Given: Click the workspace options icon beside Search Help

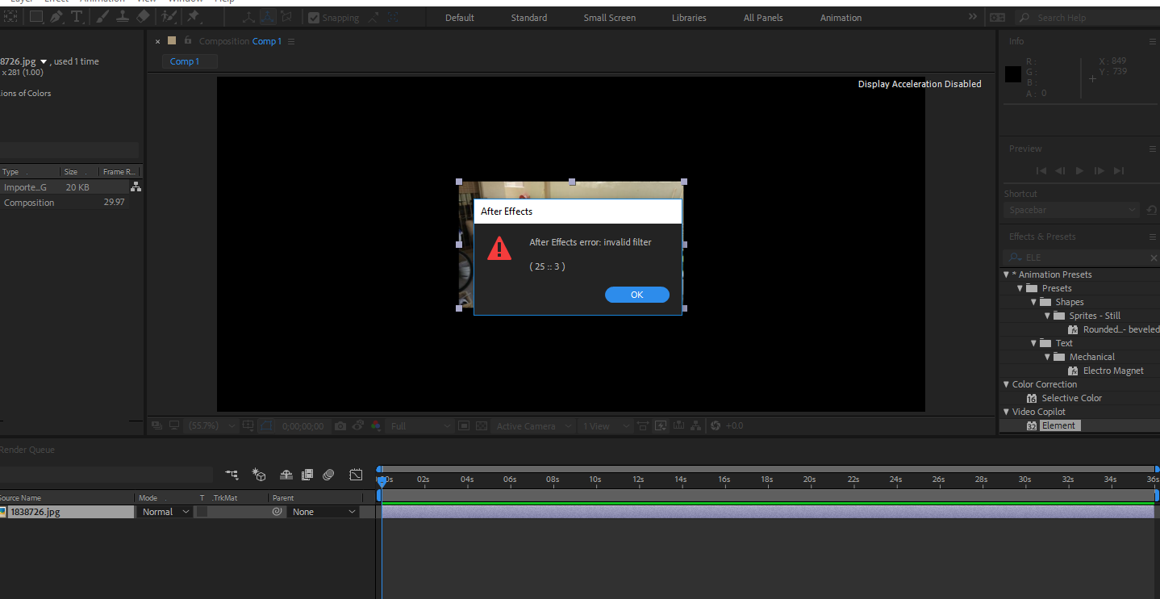Looking at the screenshot, I should (x=998, y=17).
